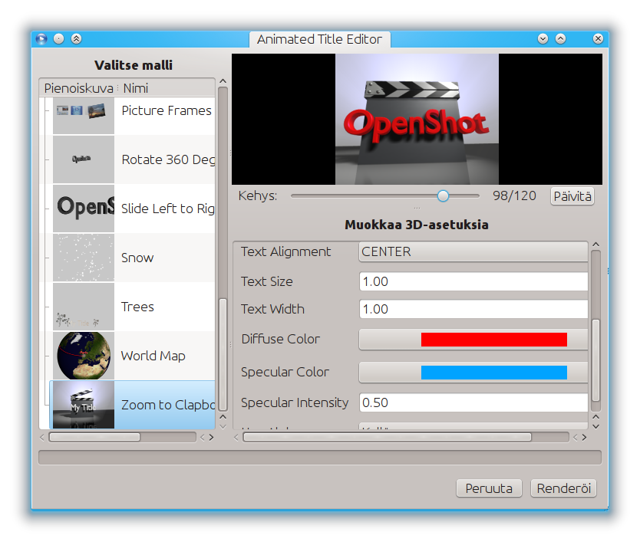The height and width of the screenshot is (542, 640).
Task: Select the World Map globe thumbnail
Action: [84, 356]
